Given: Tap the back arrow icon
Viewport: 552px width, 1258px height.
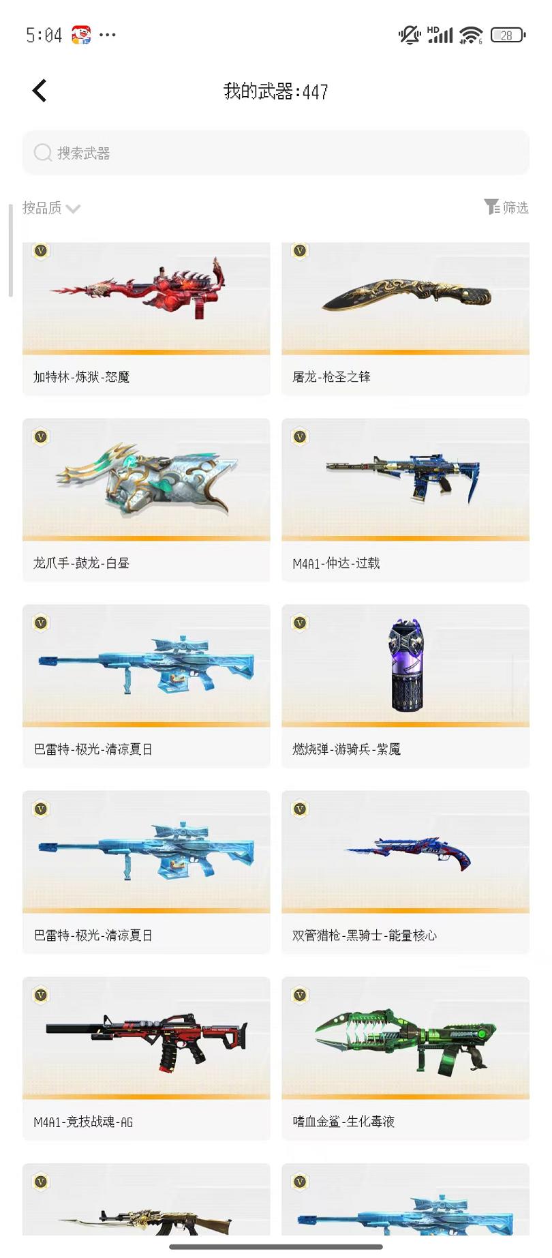Looking at the screenshot, I should 40,91.
